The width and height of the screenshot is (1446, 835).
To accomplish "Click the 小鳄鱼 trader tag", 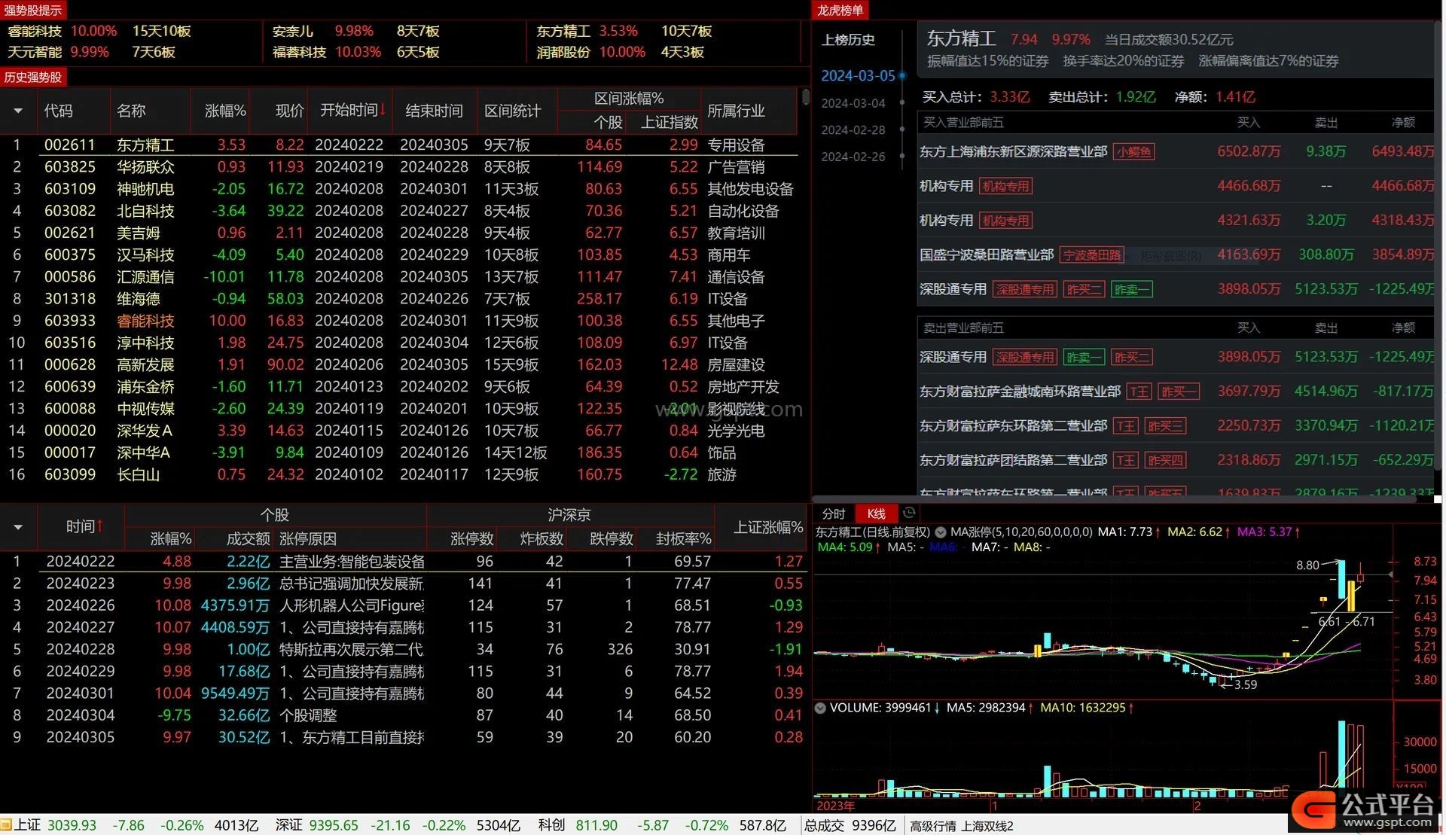I will coord(1133,152).
